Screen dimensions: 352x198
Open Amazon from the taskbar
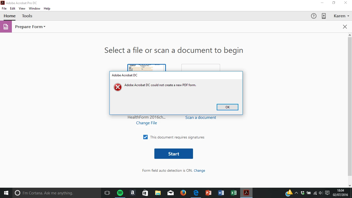point(132,193)
